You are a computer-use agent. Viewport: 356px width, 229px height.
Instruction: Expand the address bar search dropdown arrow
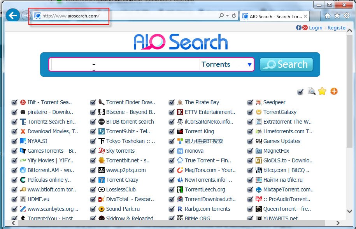click(x=227, y=15)
